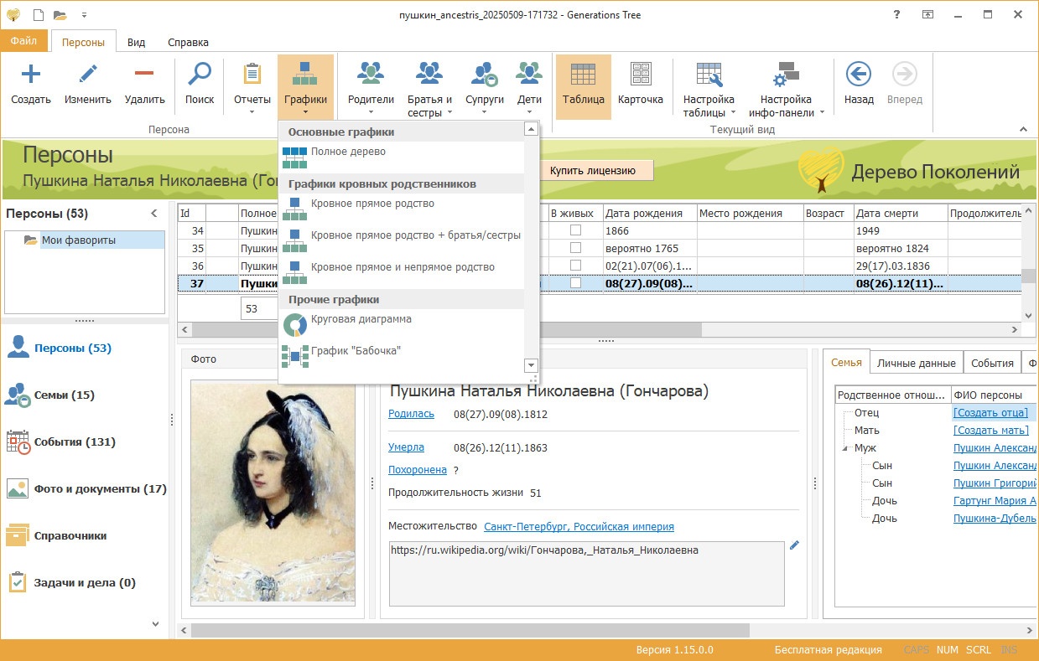Click the Изменить pencil icon
The height and width of the screenshot is (661, 1039).
coord(88,75)
